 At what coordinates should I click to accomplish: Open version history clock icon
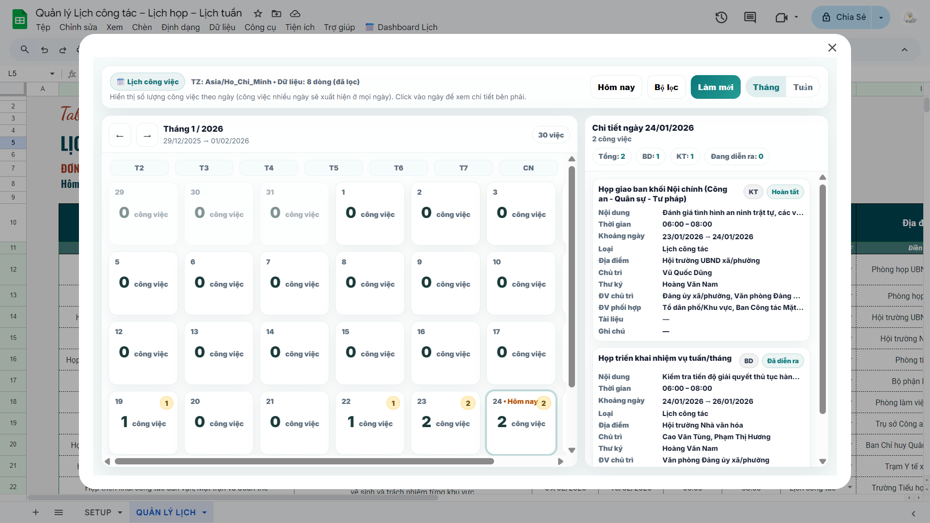point(721,17)
